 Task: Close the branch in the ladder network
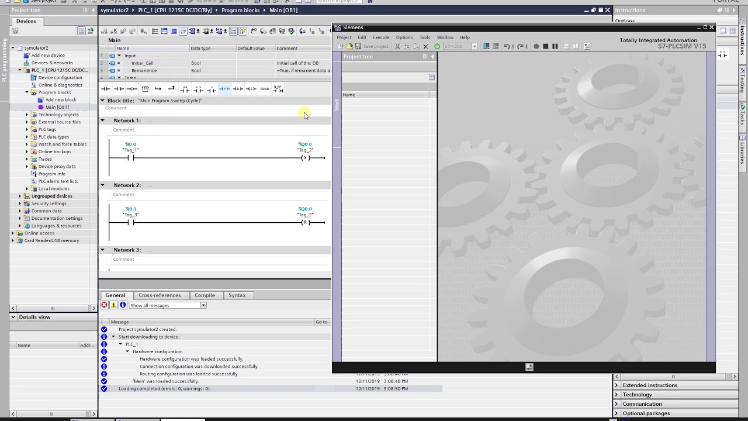click(x=171, y=89)
